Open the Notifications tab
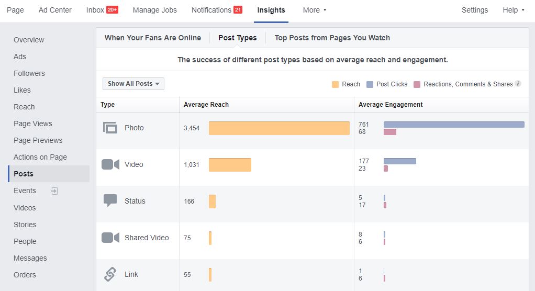Screen dimensions: 535x291 coord(211,10)
